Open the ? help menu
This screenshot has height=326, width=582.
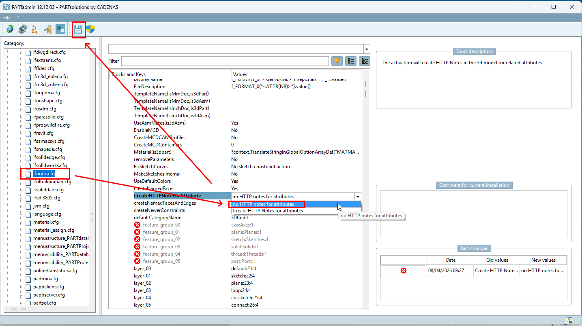click(x=18, y=18)
